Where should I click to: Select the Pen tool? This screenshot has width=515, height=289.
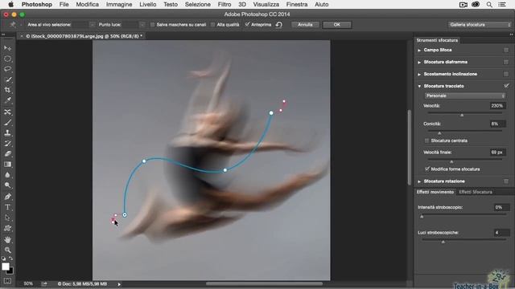pyautogui.click(x=7, y=197)
